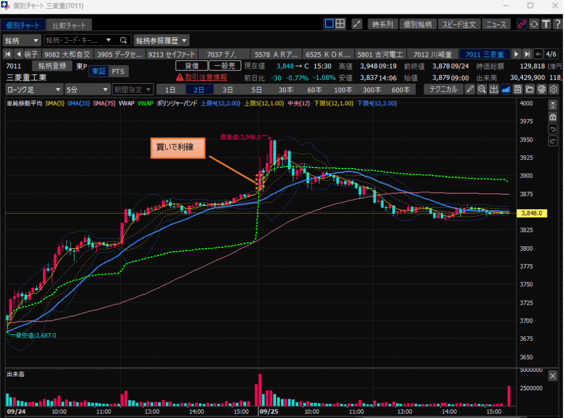Save chart layout with the floppy disk icon
Screen dimensions: 564x418
[518, 90]
